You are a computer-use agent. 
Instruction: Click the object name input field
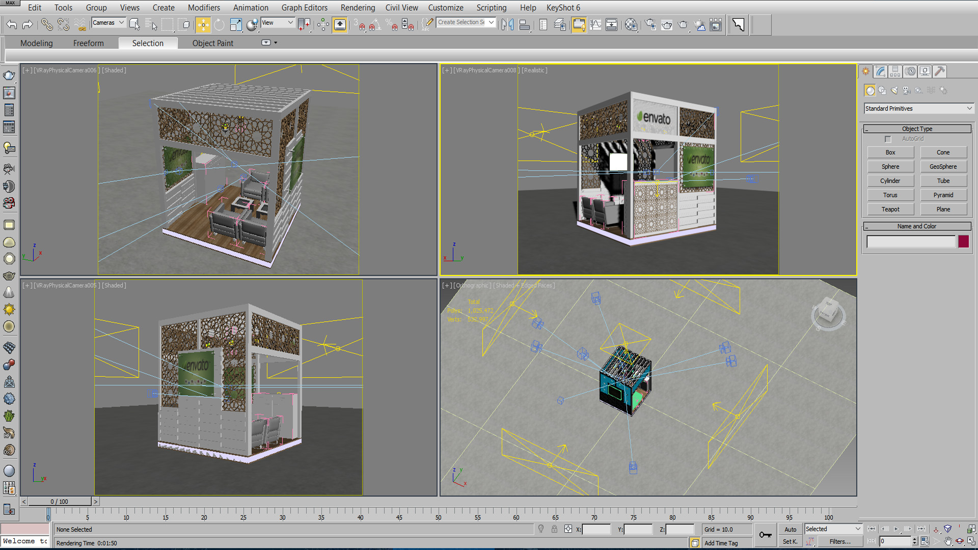tap(911, 241)
